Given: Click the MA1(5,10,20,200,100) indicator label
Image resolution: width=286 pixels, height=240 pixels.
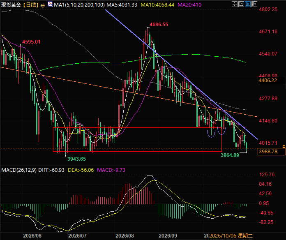Looking at the screenshot, I should coord(79,5).
